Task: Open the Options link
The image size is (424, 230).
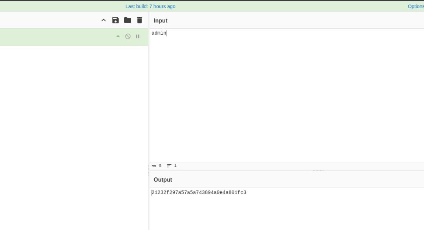Action: [x=416, y=6]
